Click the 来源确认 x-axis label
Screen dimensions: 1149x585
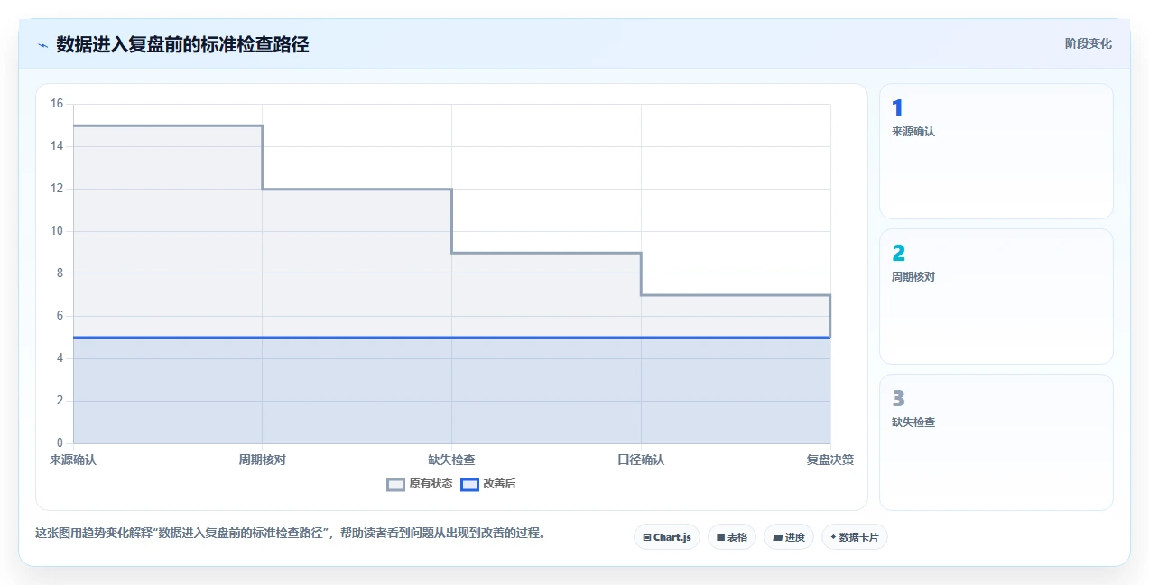tap(73, 460)
